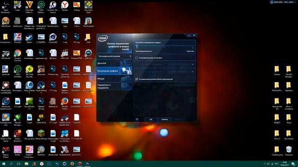Screen dimensions: 298x167
Task: Launch Google Chrome from desktop
Action: [18, 55]
